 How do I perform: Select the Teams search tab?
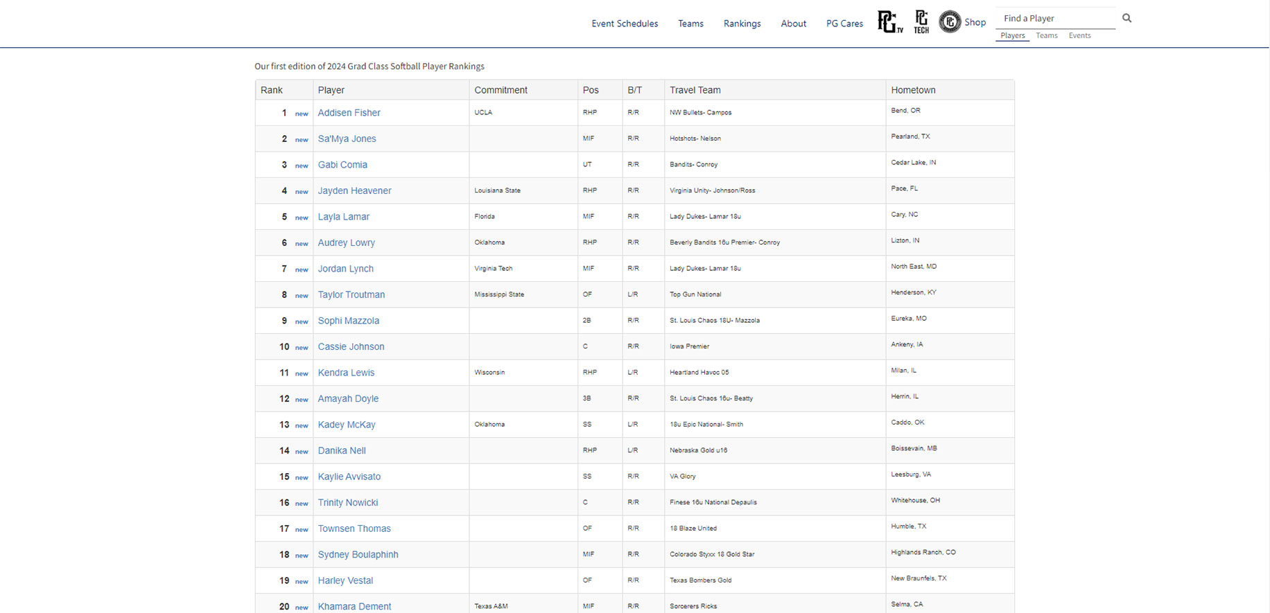click(x=1047, y=35)
